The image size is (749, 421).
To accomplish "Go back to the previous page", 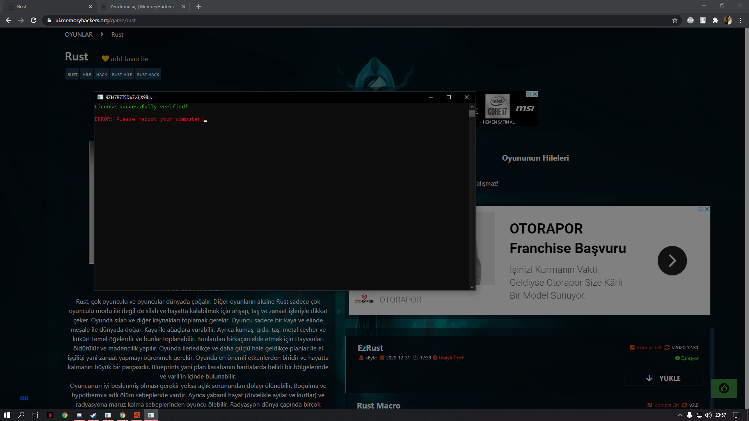I will tap(9, 20).
